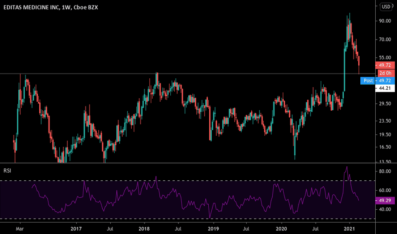Click the blue post-market 49.72 price label

pos(385,81)
